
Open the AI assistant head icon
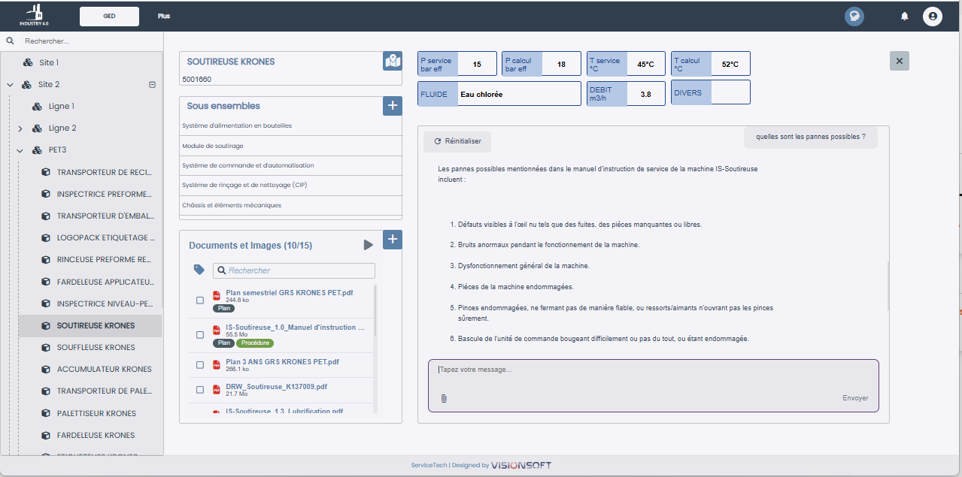pyautogui.click(x=854, y=17)
